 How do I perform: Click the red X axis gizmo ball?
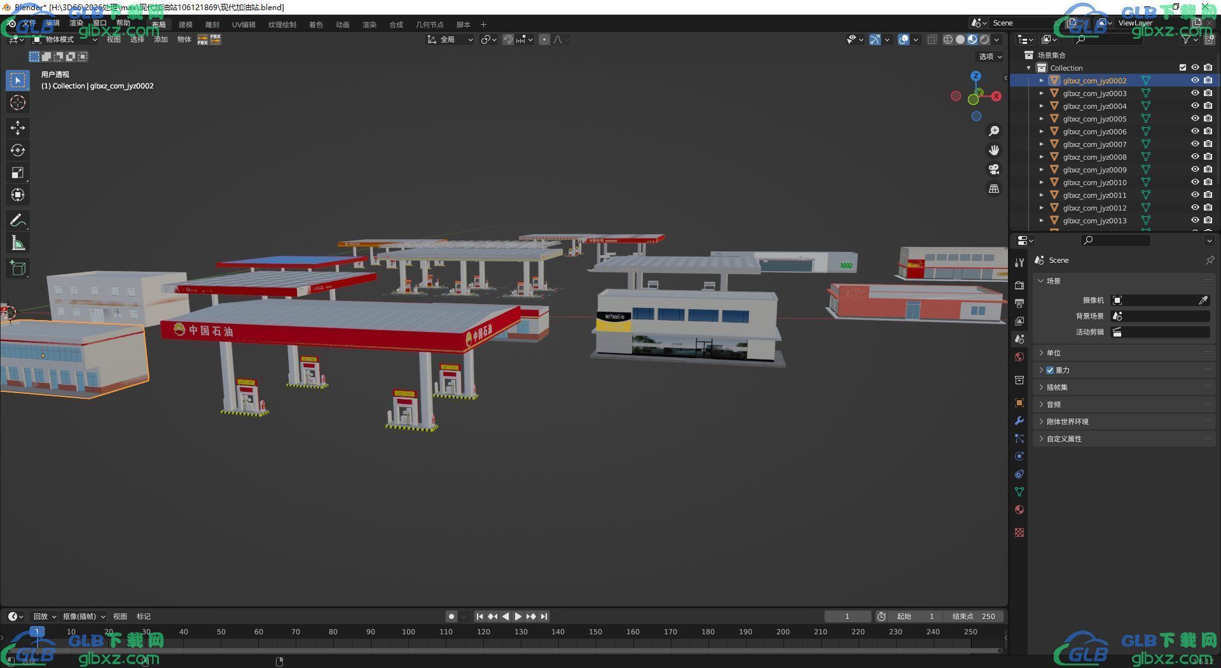[996, 96]
